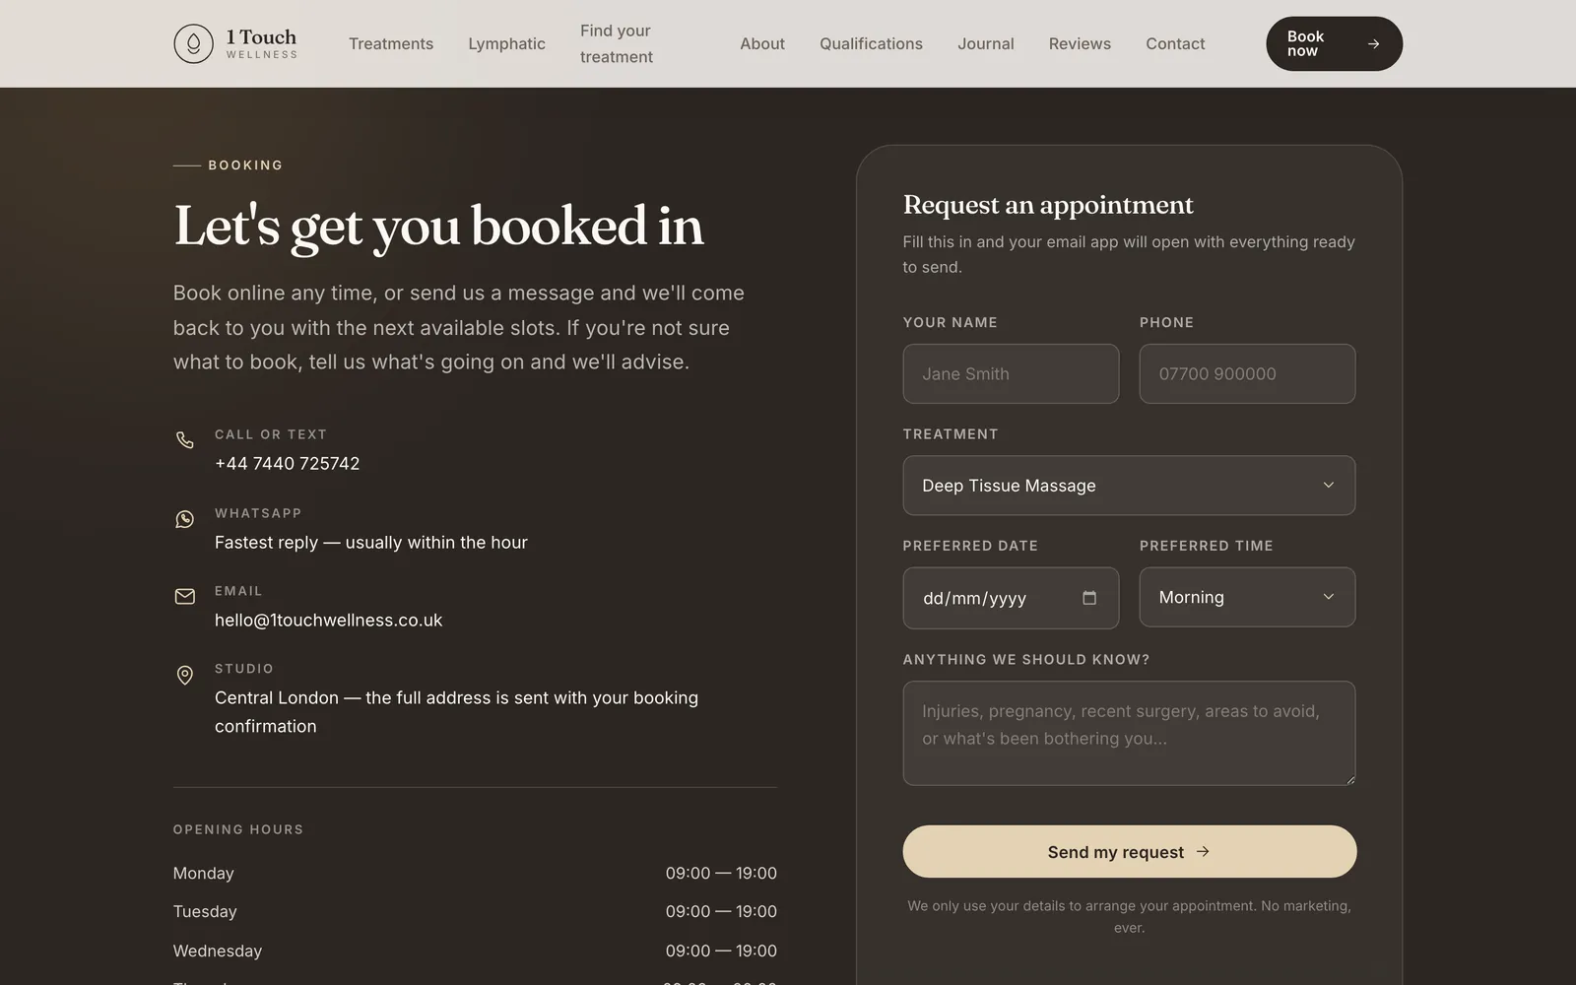Open Reviews in the top navigation

[x=1080, y=43]
